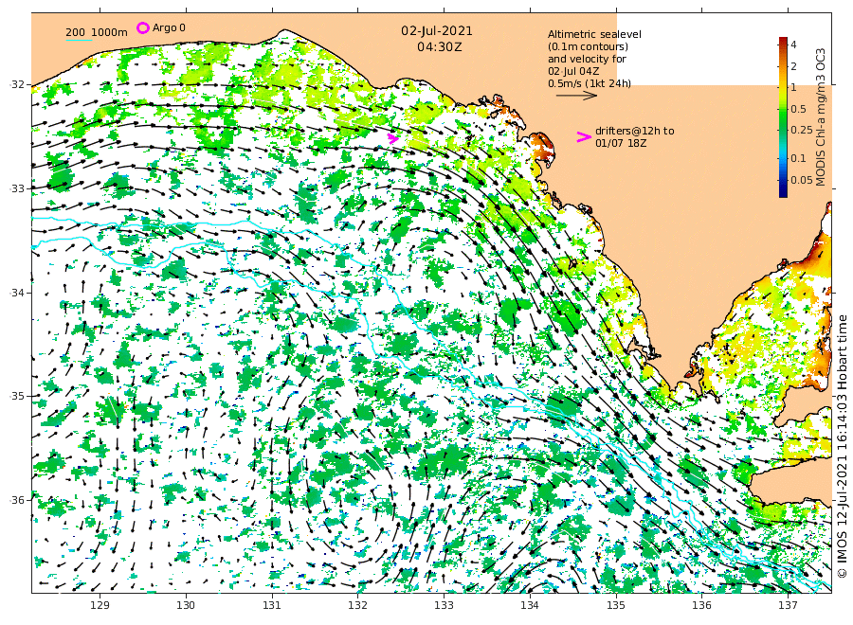Click the latitude axis label '-36'
The height and width of the screenshot is (625, 853).
[x=17, y=500]
